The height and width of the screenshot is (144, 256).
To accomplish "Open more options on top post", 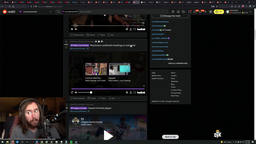I will point(118,35).
